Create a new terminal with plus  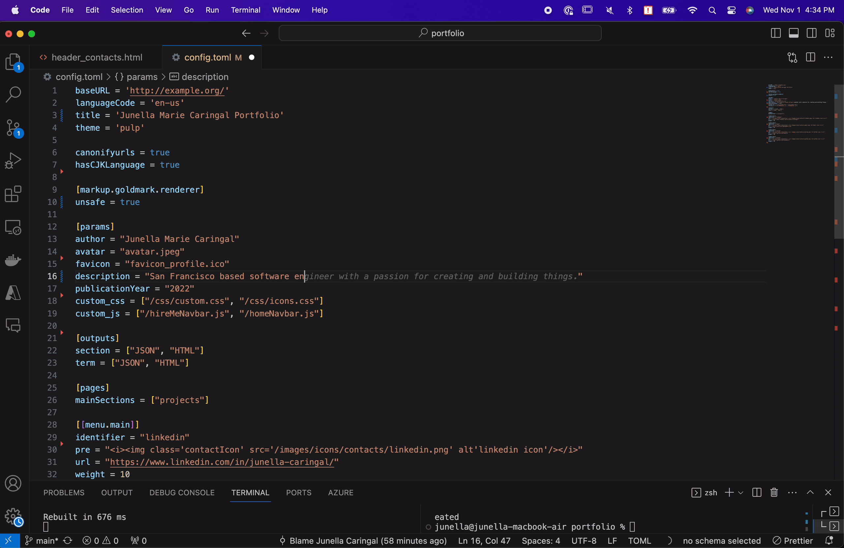(729, 492)
